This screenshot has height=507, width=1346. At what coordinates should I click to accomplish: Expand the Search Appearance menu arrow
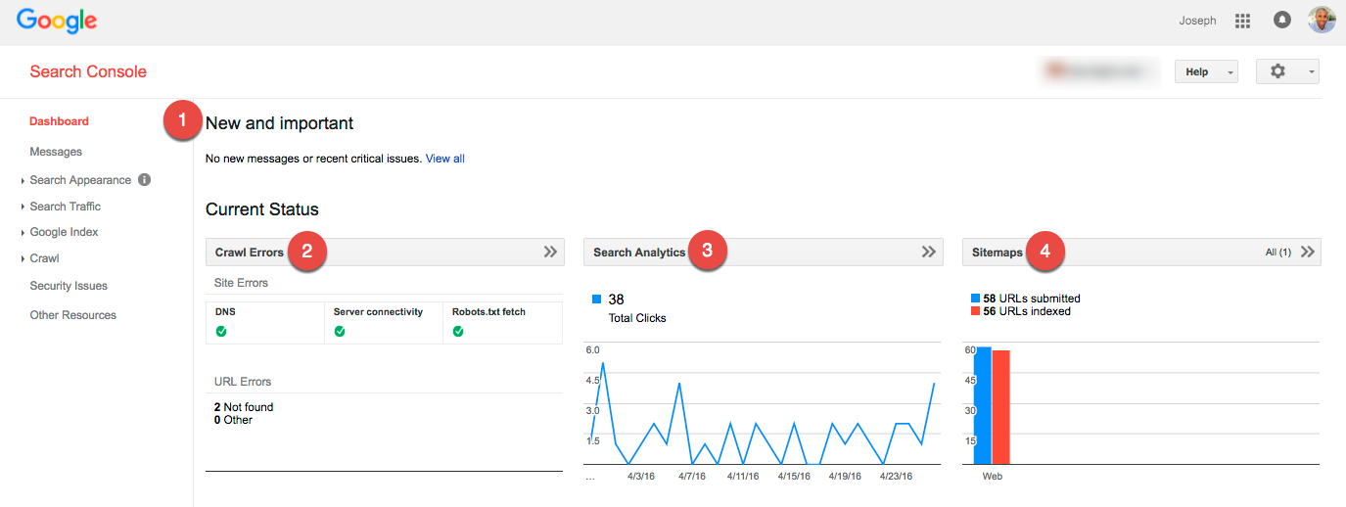(23, 181)
